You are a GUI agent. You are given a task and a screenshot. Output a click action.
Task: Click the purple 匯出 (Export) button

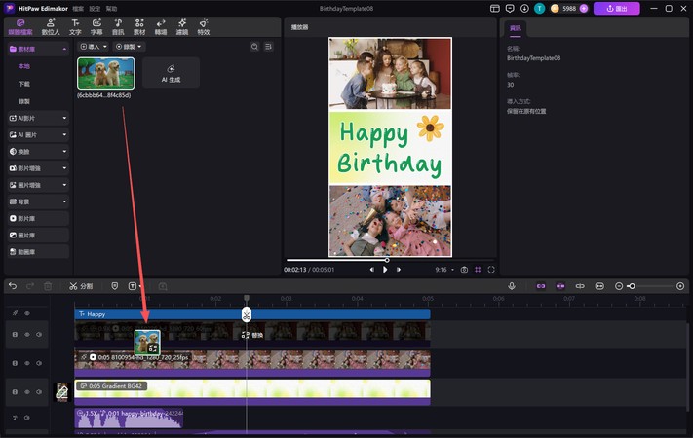pyautogui.click(x=616, y=8)
